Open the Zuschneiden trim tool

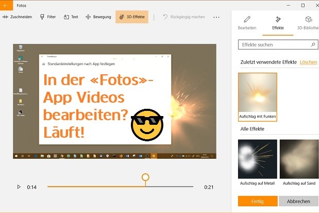click(18, 17)
